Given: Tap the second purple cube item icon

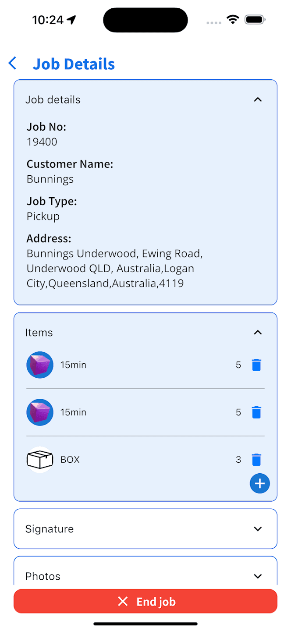Looking at the screenshot, I should pyautogui.click(x=40, y=412).
